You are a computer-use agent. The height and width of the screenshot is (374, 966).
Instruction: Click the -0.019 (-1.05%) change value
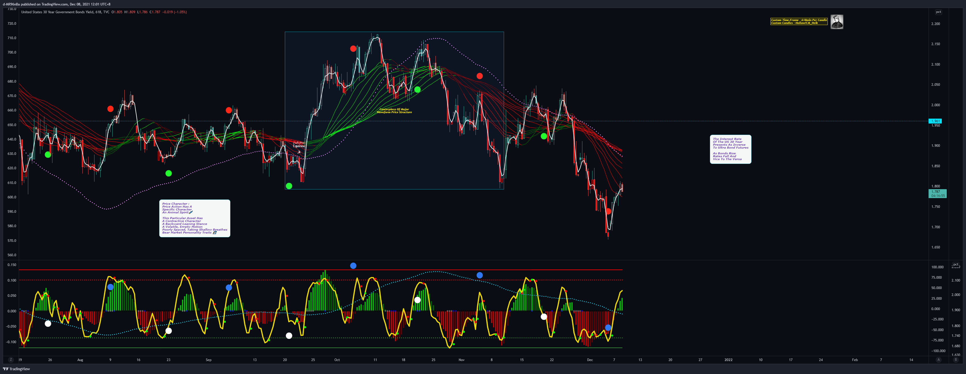(x=174, y=12)
